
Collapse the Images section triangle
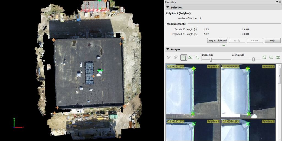click(168, 49)
